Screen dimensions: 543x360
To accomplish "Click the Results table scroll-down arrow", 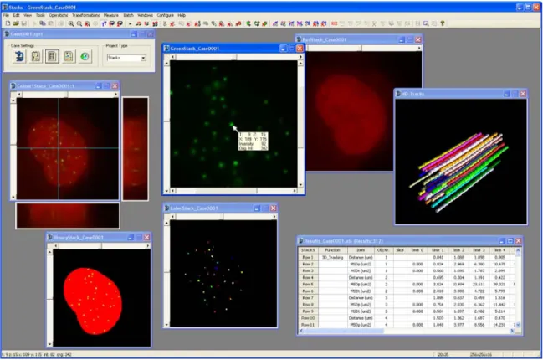I will point(518,325).
